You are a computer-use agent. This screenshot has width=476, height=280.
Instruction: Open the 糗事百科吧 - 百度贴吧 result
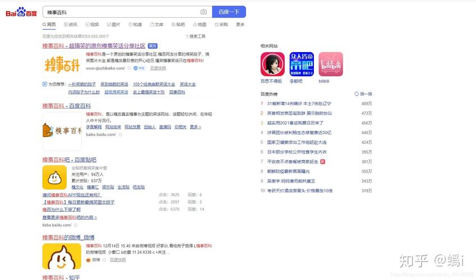point(69,160)
